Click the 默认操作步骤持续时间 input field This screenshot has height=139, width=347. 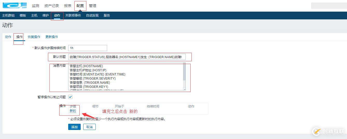coord(88,48)
